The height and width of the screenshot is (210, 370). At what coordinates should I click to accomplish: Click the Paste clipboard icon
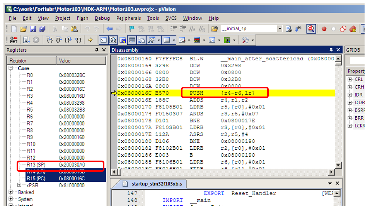(x=74, y=29)
